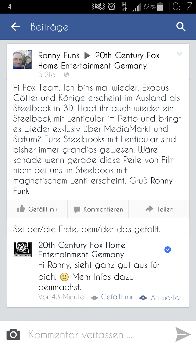
Task: Tap the camera icon to attach a photo
Action: (x=13, y=334)
